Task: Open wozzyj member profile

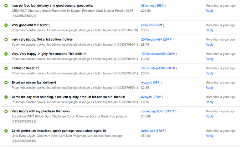Action: pos(145,83)
